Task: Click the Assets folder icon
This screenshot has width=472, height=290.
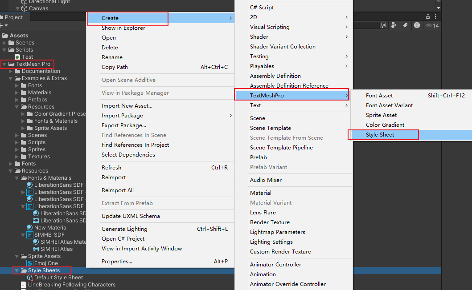Action: point(5,36)
